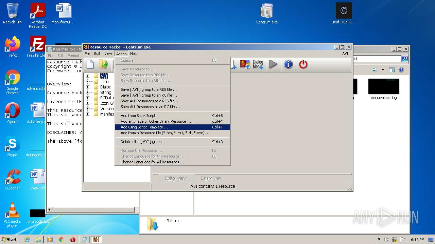Screen dimensions: 435x244
Task: Expand the Icon Group tree node
Action: pos(87,103)
